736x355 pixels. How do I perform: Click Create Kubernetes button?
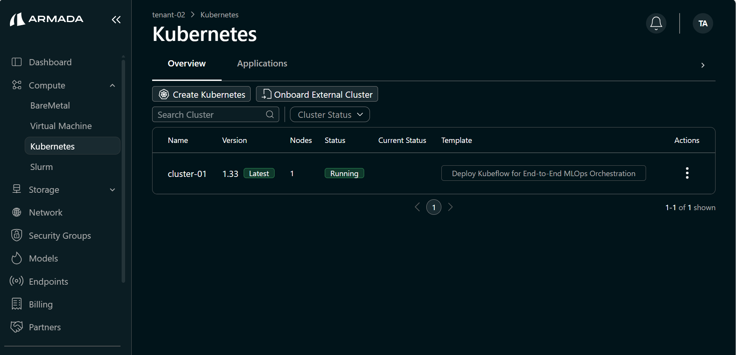tap(201, 94)
